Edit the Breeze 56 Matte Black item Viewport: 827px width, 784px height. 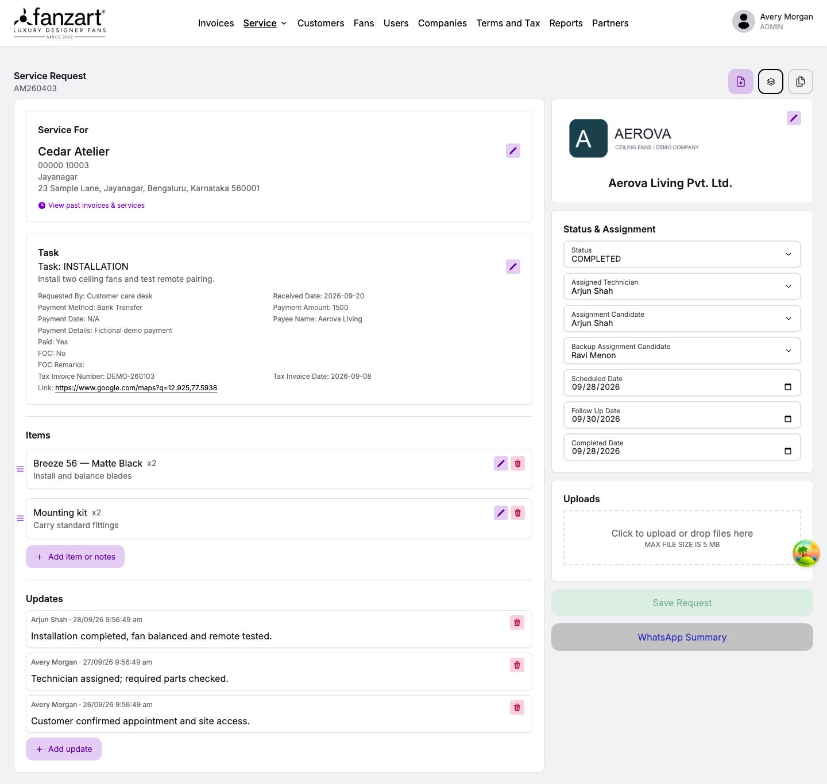click(501, 463)
